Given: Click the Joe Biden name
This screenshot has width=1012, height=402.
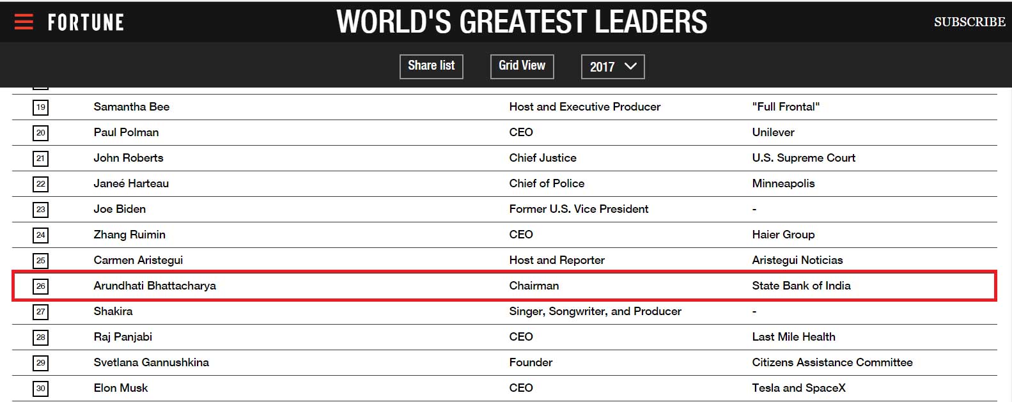Looking at the screenshot, I should point(120,209).
